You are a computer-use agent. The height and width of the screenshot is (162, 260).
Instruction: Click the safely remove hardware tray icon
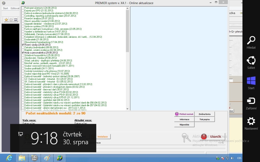tap(218, 158)
